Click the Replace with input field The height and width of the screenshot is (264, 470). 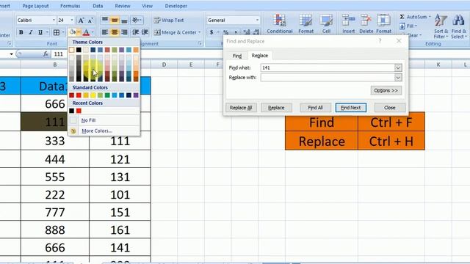(328, 78)
